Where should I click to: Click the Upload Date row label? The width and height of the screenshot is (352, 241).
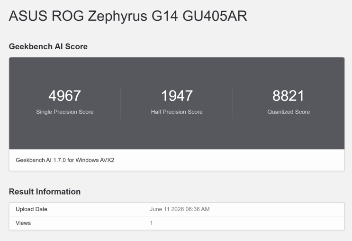[x=31, y=209]
